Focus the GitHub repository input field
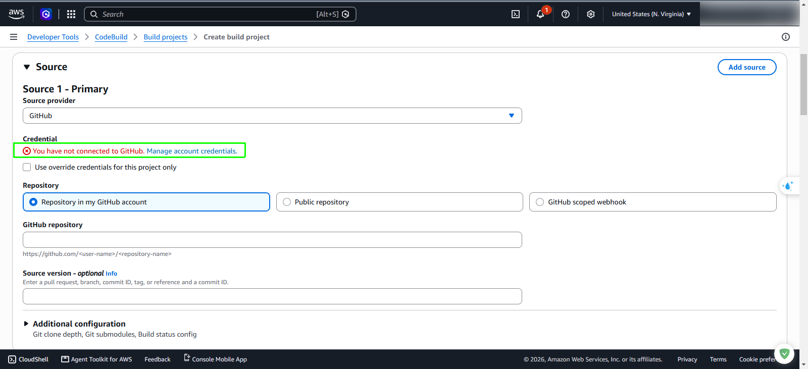 pos(272,240)
